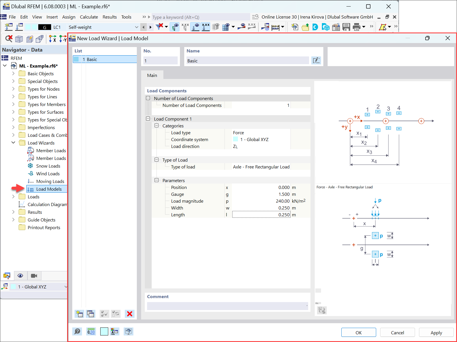Toggle show-loads eye icon in toolbar

click(x=195, y=27)
